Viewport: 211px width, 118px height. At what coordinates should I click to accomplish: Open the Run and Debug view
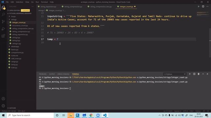(3, 29)
